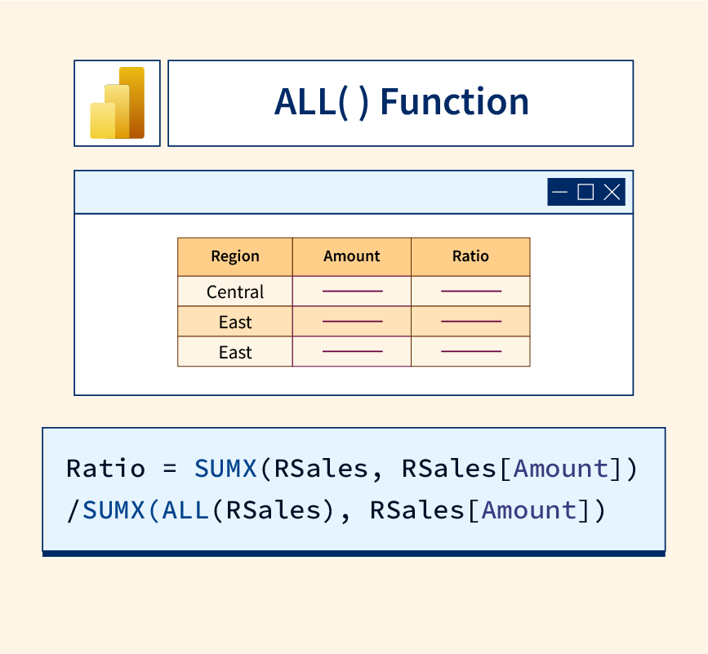Select the Amount column header
Viewport: 708px width, 654px height.
(352, 256)
